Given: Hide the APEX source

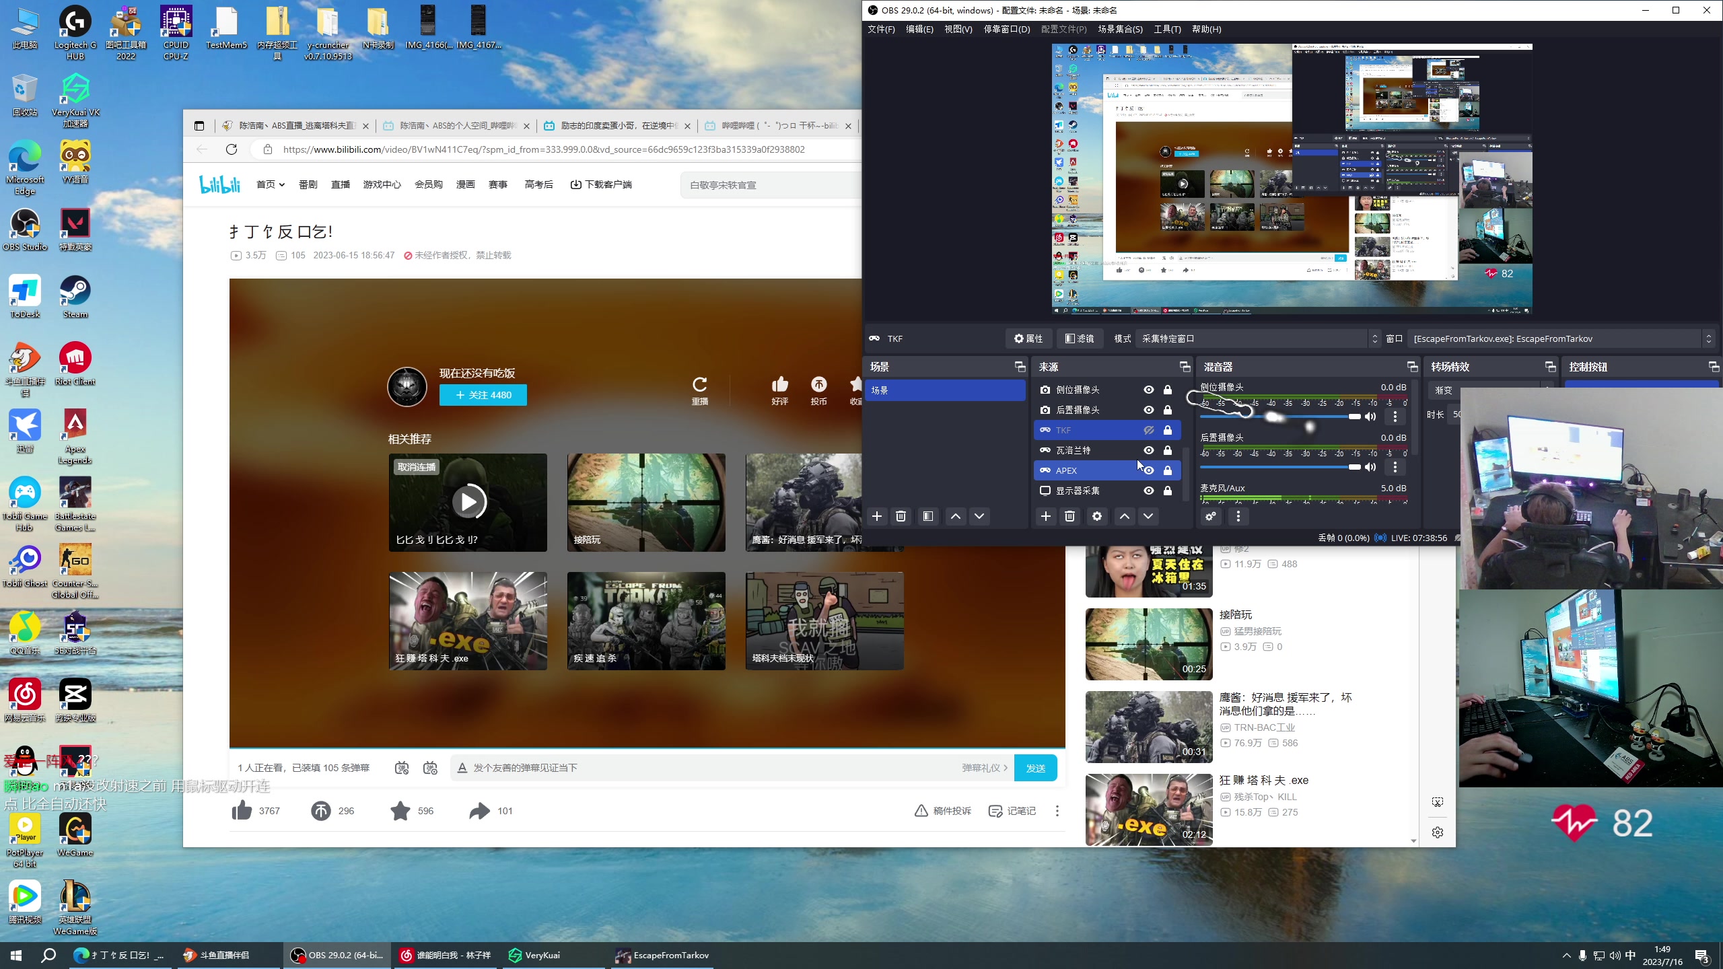Looking at the screenshot, I should tap(1149, 470).
